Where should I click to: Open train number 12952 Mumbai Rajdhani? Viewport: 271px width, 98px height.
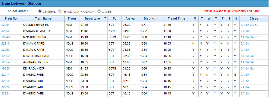click(5, 56)
